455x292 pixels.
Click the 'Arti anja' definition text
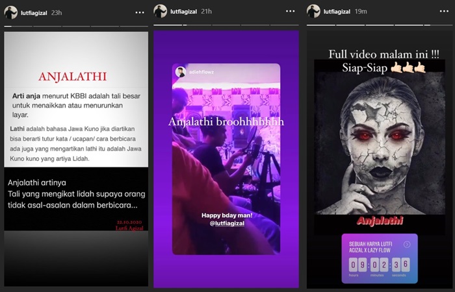click(x=76, y=105)
